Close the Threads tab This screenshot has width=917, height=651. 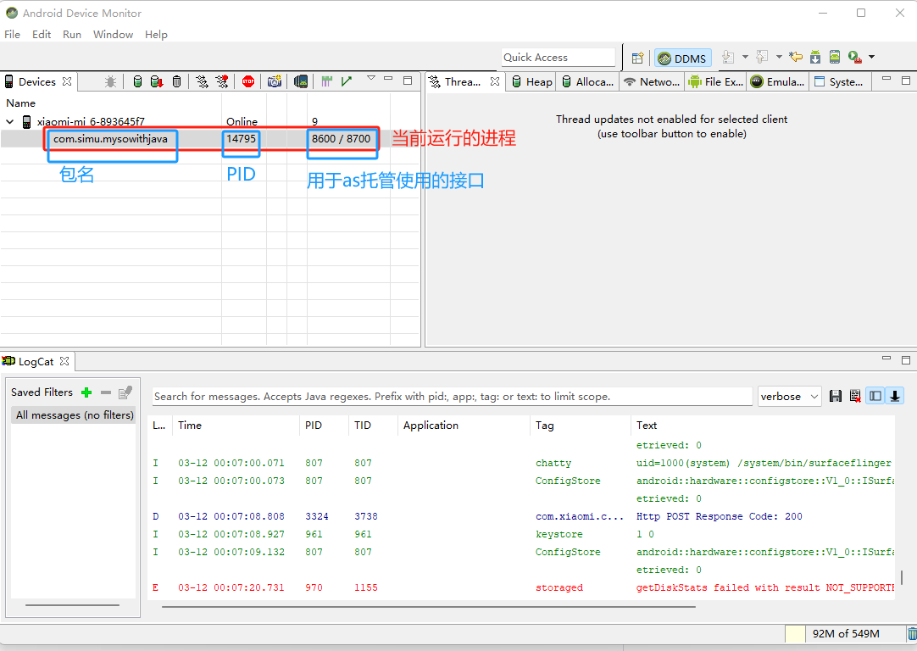click(495, 81)
